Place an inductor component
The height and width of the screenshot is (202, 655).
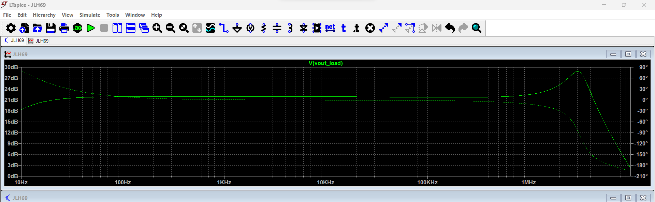(x=290, y=28)
